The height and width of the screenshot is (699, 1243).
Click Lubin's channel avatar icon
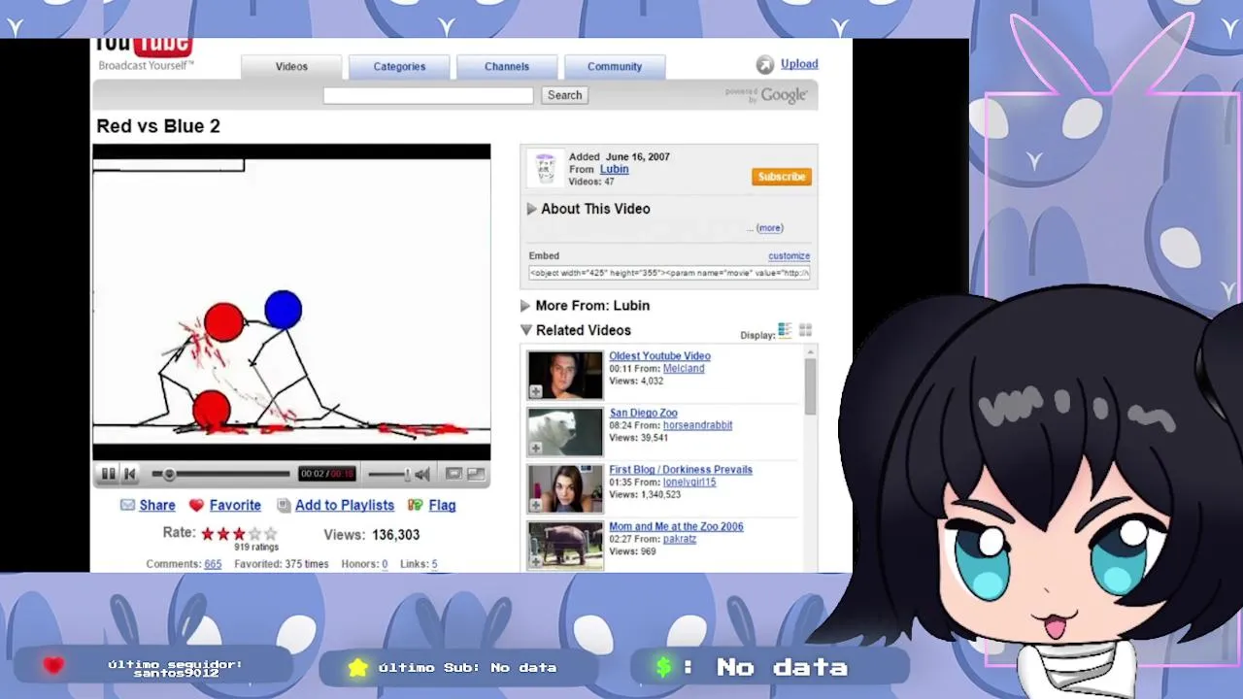[x=546, y=168]
